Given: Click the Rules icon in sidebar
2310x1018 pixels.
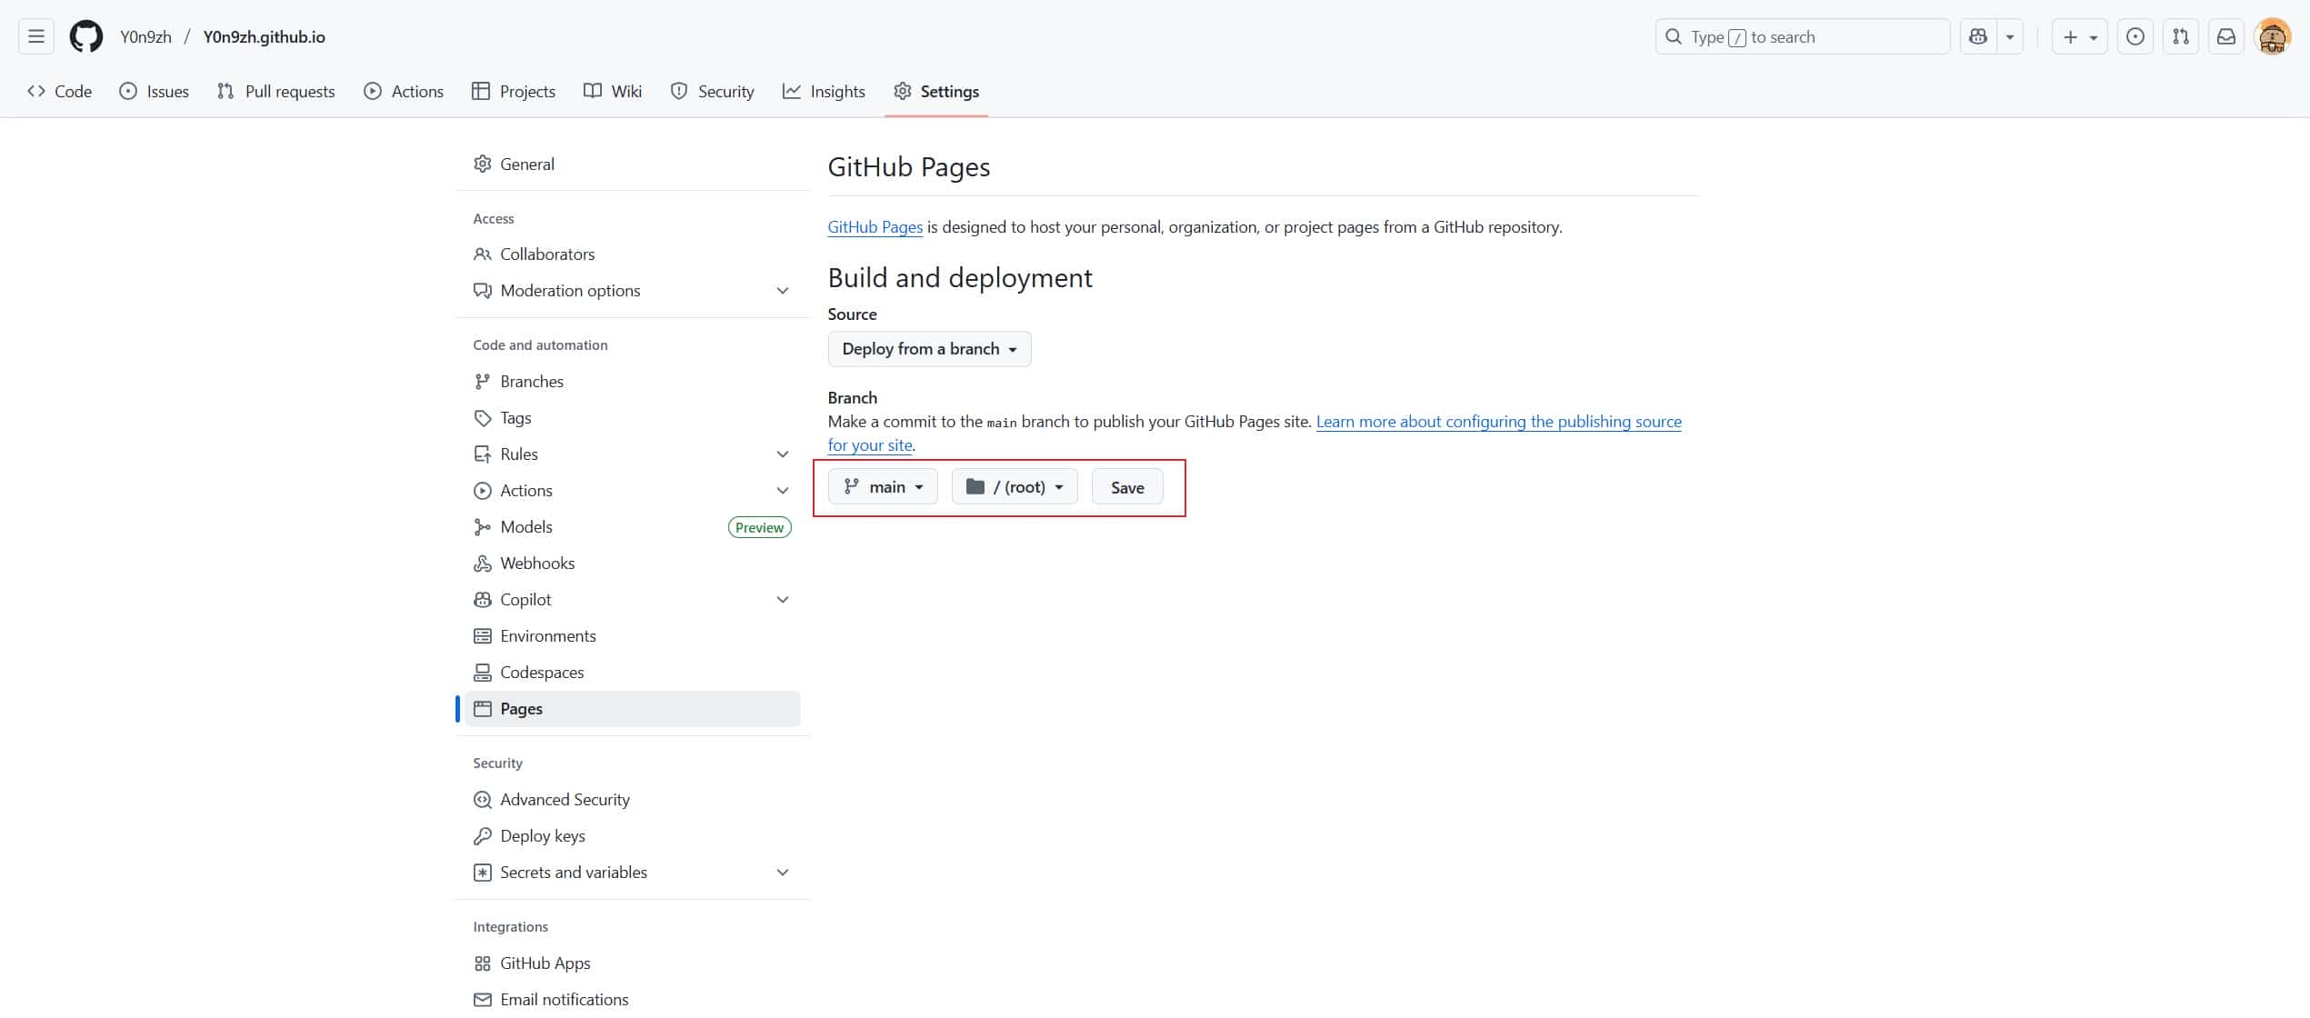Looking at the screenshot, I should pos(483,454).
